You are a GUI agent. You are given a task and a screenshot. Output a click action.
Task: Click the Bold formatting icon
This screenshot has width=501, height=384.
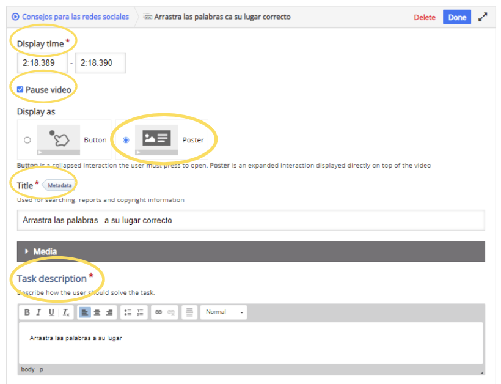(27, 312)
